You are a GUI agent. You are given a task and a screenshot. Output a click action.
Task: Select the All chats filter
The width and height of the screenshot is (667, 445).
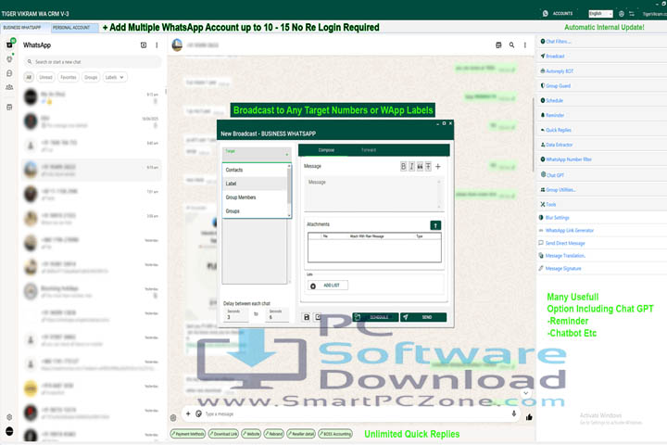coord(29,78)
